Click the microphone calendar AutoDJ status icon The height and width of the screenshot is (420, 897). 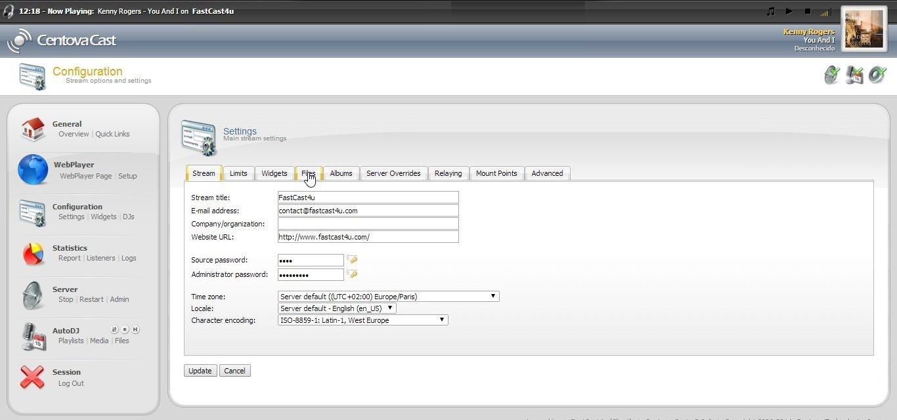pos(854,75)
